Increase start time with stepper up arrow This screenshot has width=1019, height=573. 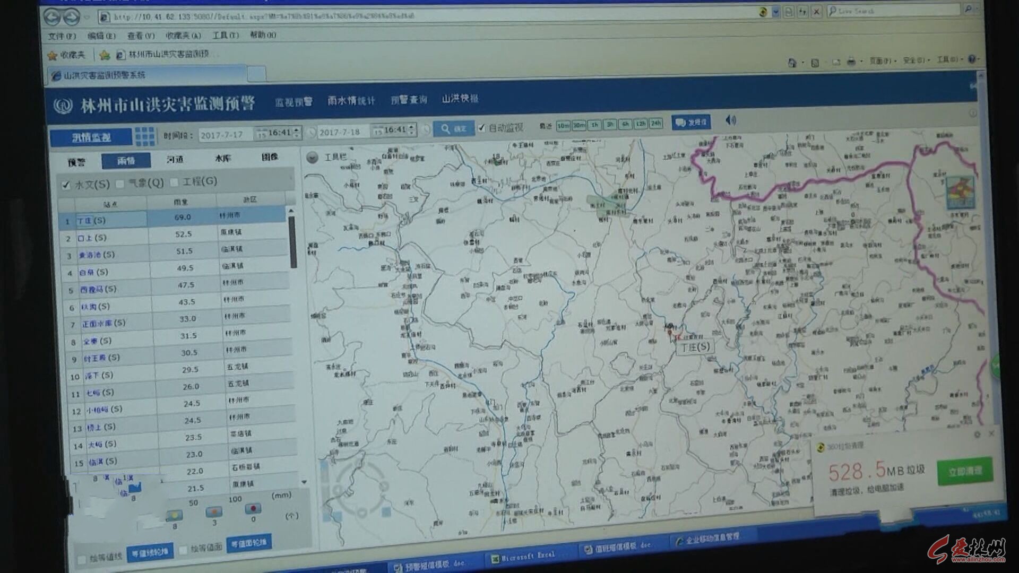coord(297,129)
